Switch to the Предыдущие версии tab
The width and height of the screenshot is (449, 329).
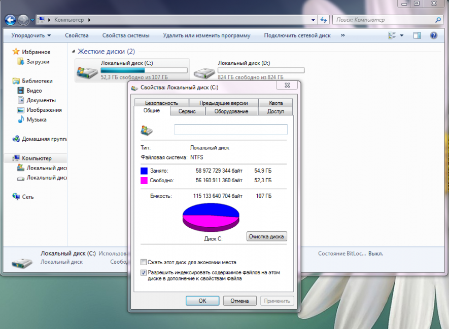pyautogui.click(x=224, y=103)
